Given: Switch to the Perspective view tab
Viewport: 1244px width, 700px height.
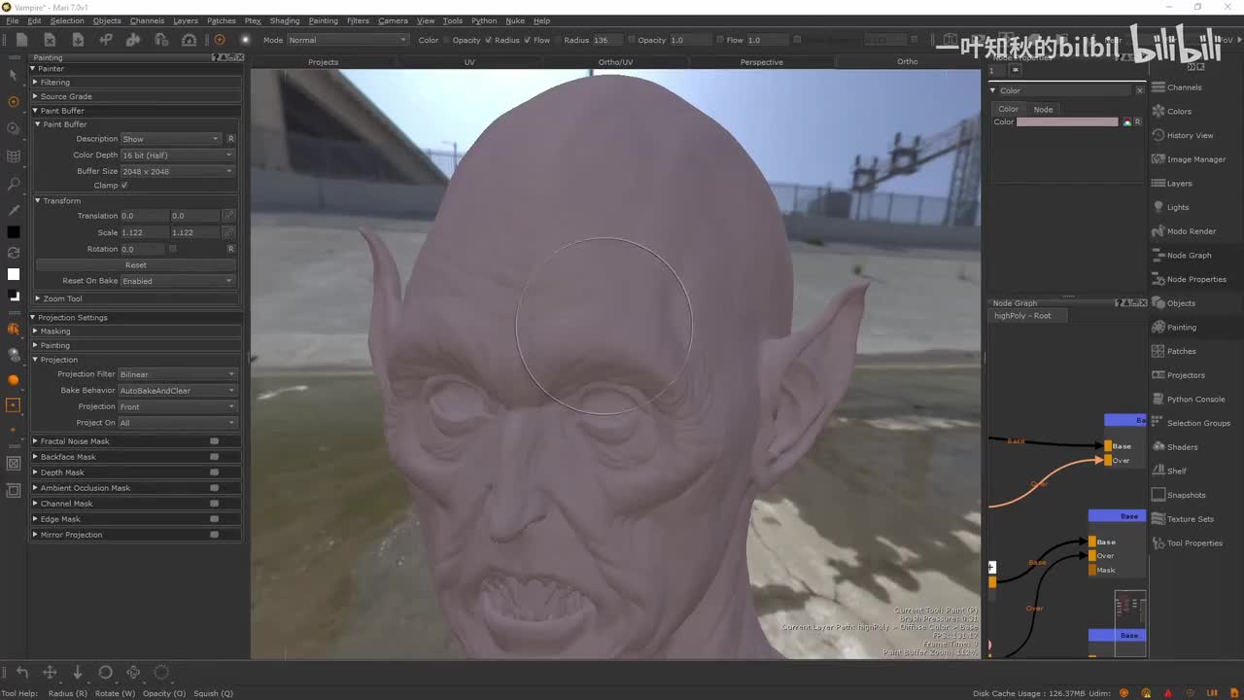Looking at the screenshot, I should pos(761,62).
